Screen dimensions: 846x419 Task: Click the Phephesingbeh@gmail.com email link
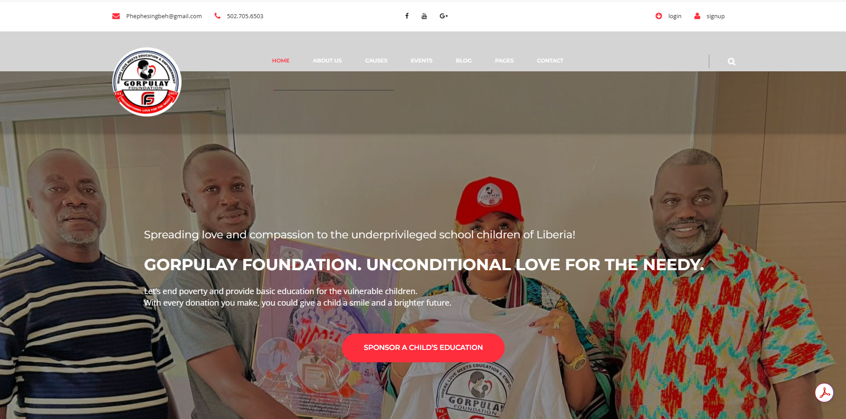pyautogui.click(x=164, y=16)
